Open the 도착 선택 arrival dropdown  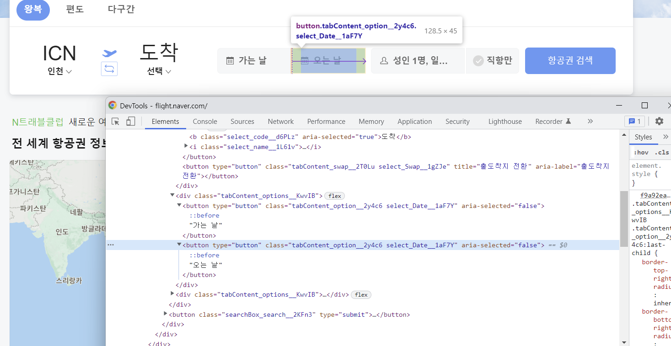pyautogui.click(x=159, y=71)
